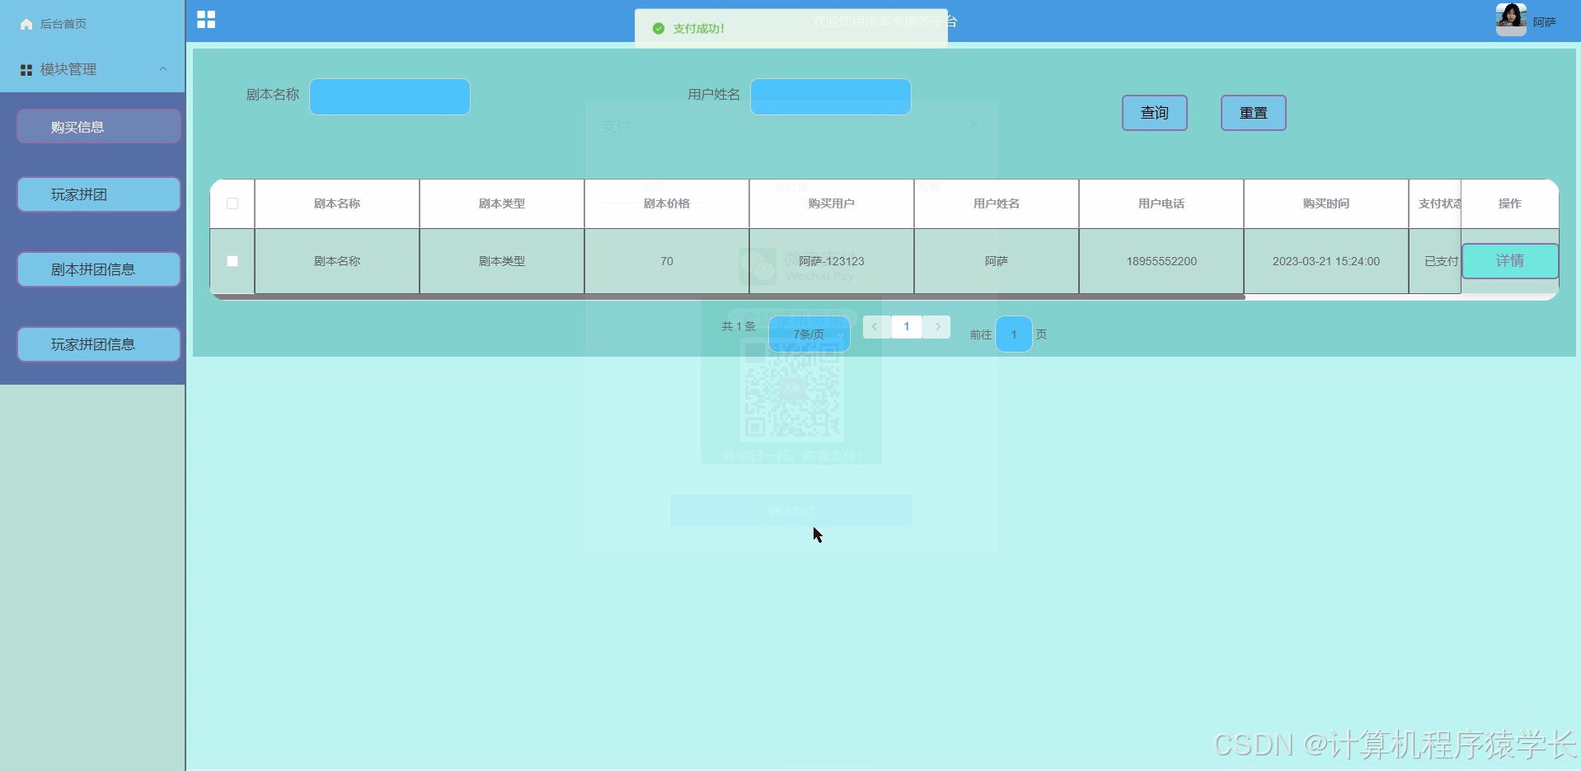This screenshot has height=771, width=1581.
Task: Click the price cell 70
Action: pos(667,261)
